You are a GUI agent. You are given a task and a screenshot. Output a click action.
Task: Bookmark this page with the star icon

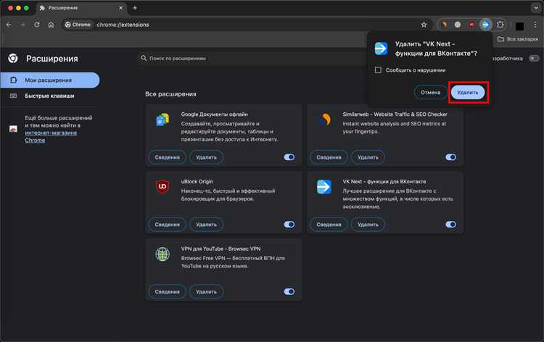point(424,25)
